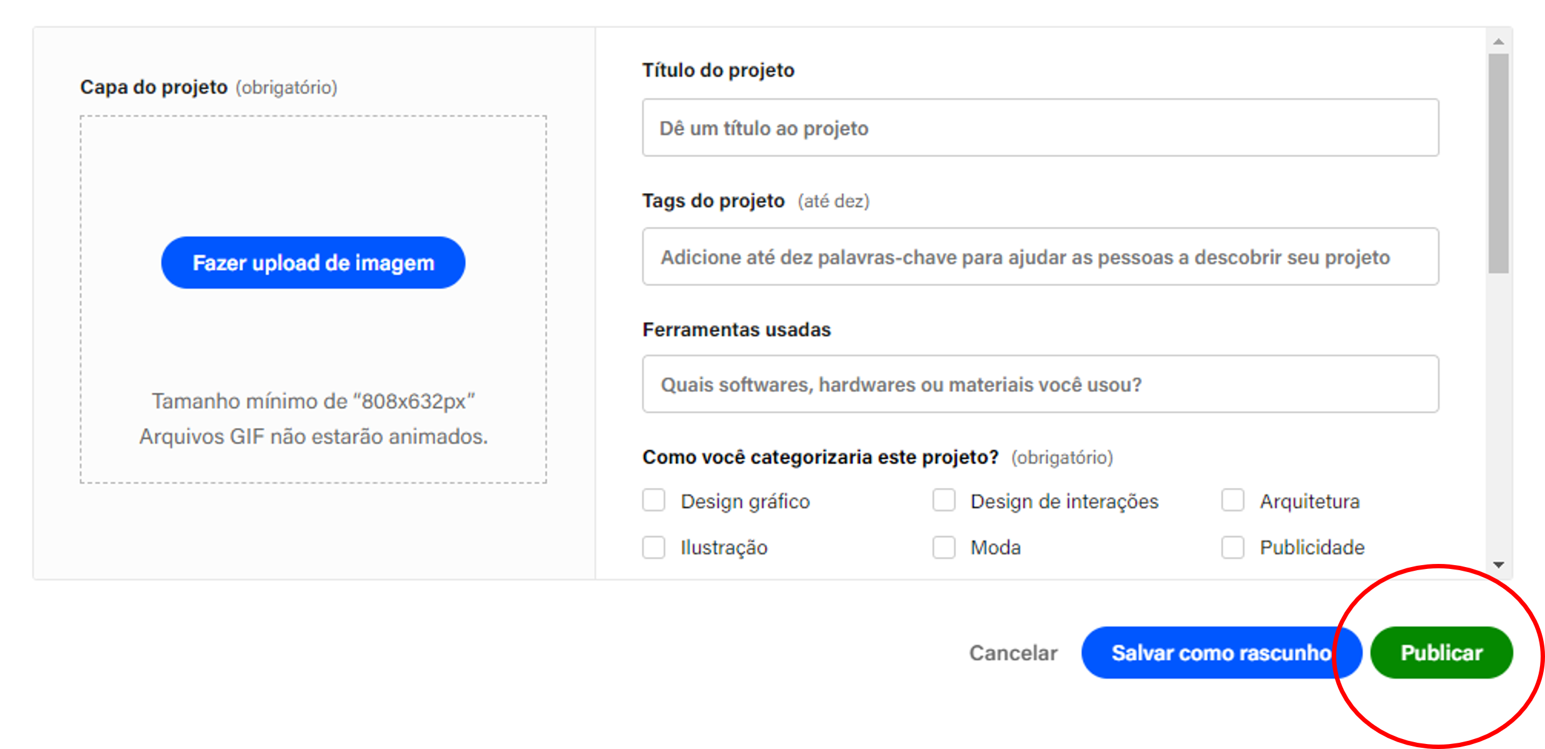Click the Ferramentas usadas input field
Viewport: 1545px width, 749px height.
click(x=1040, y=384)
